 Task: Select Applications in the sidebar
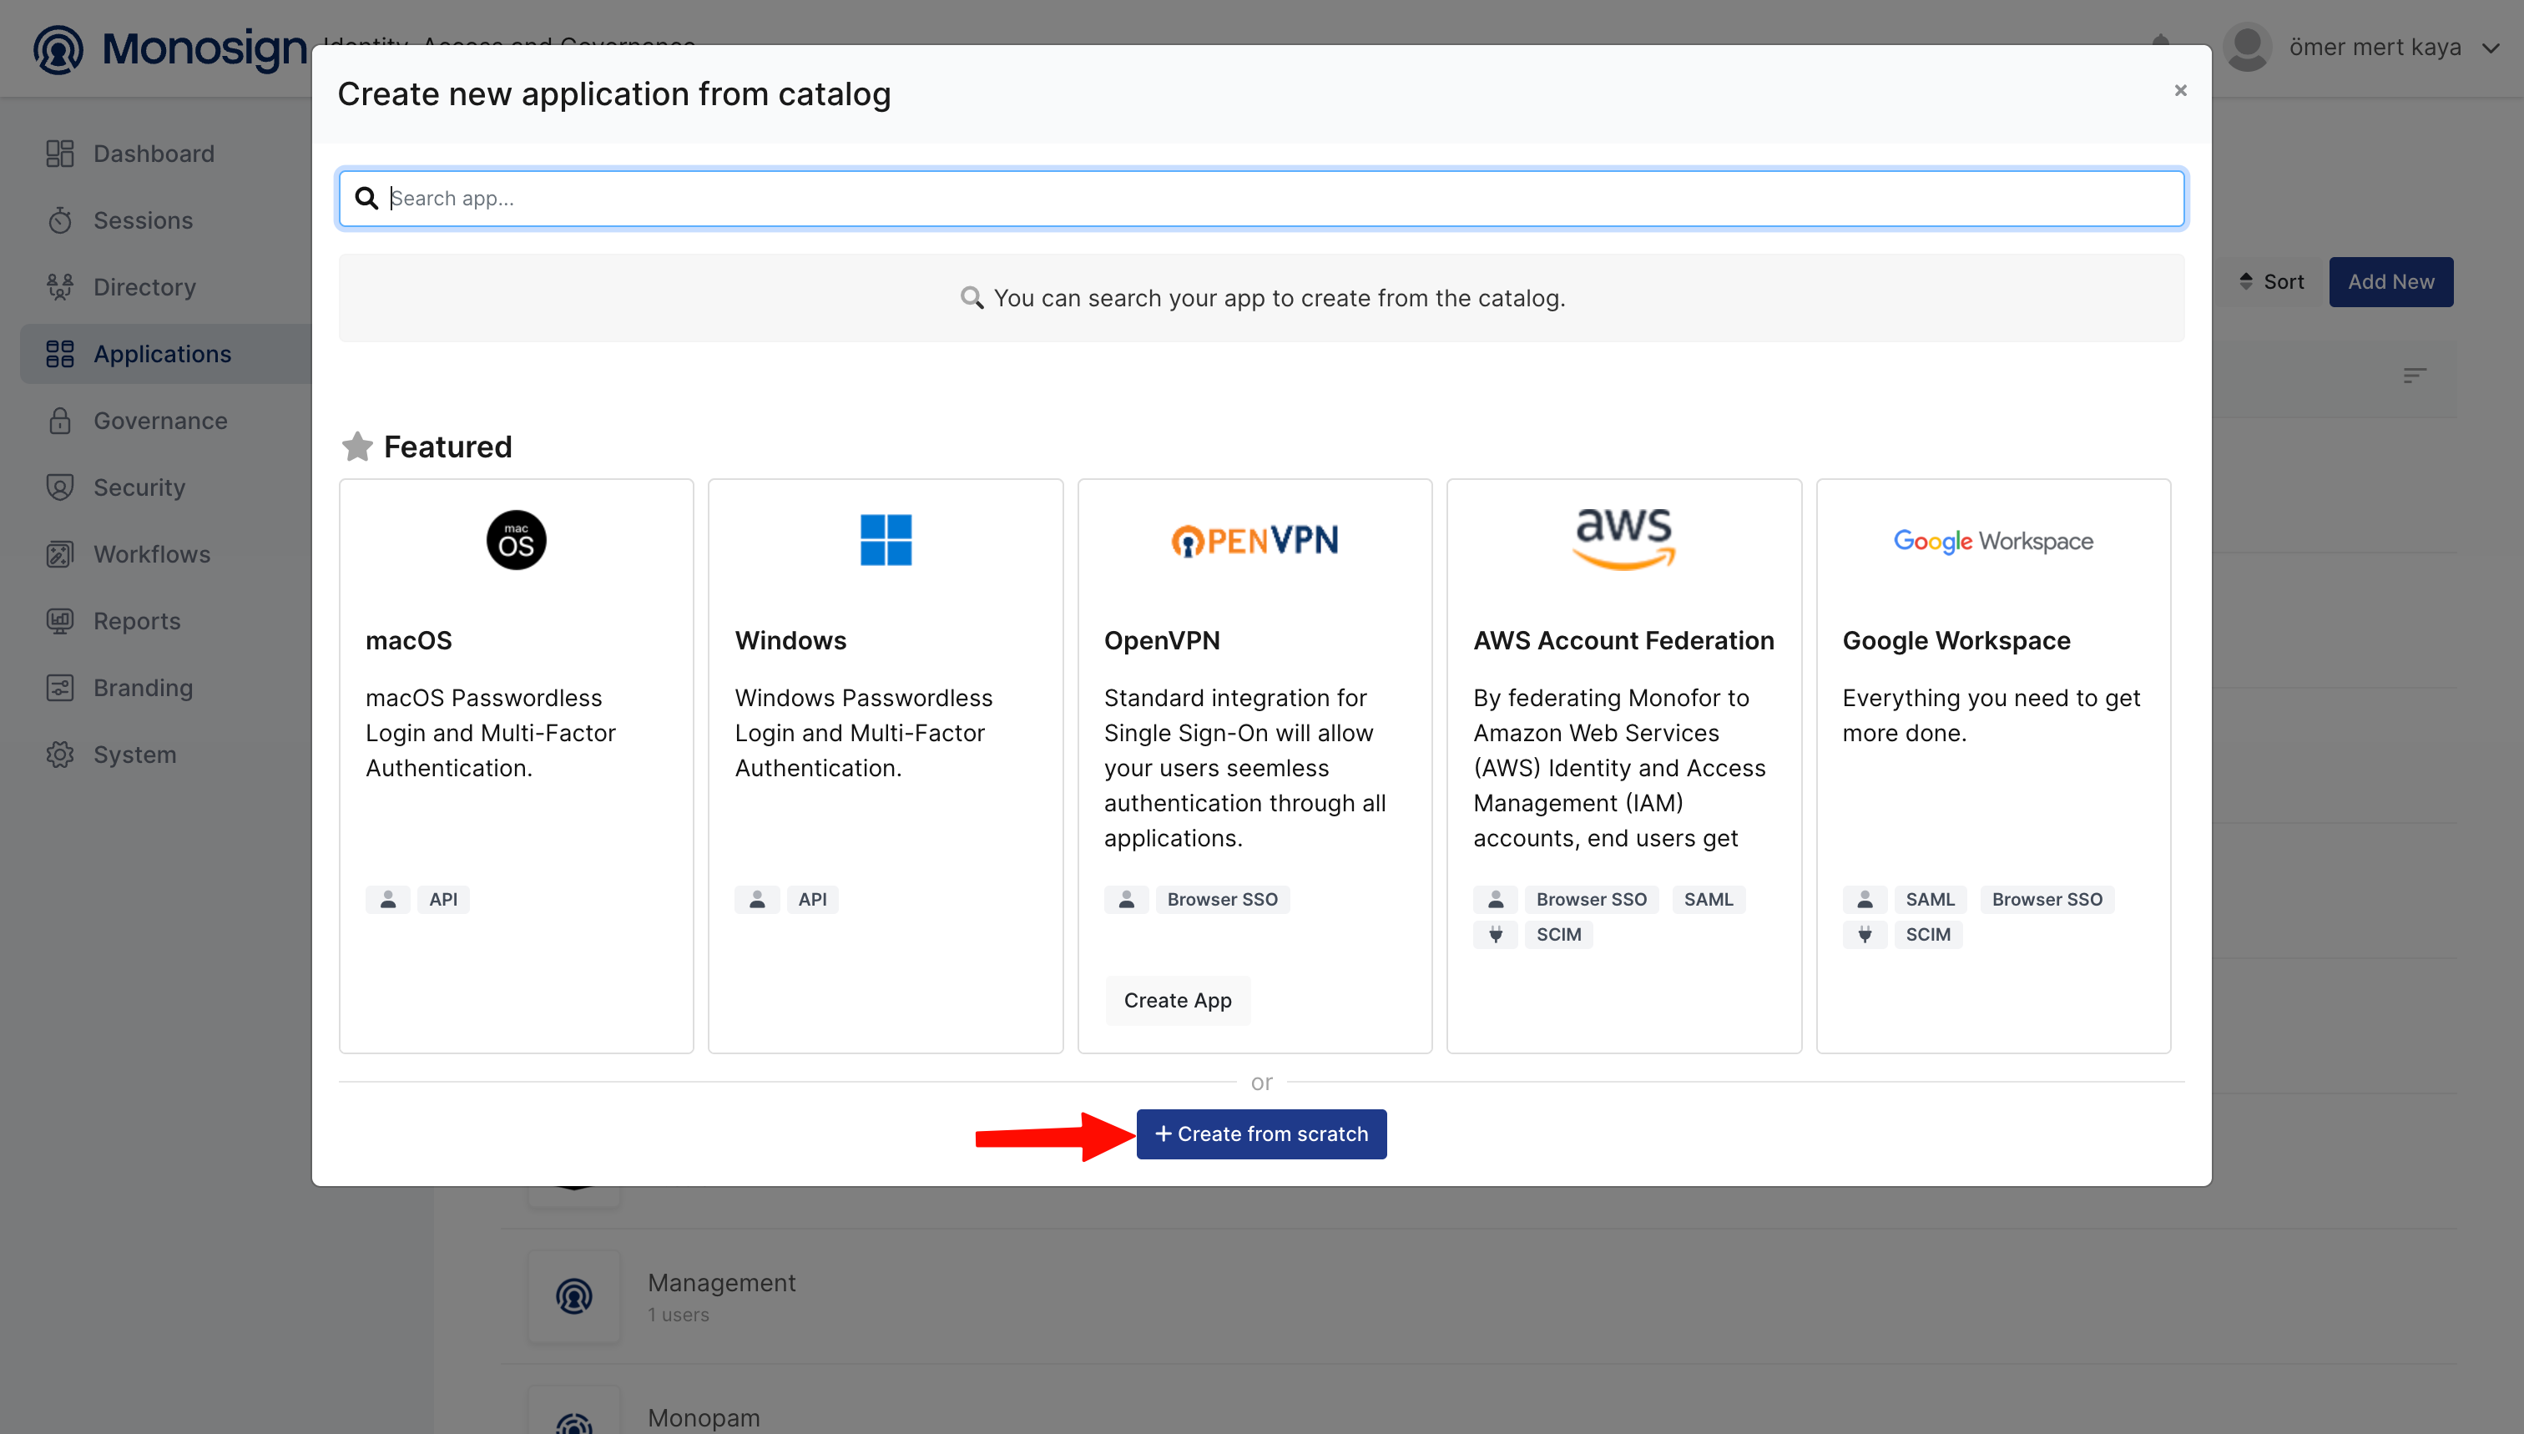click(x=163, y=355)
